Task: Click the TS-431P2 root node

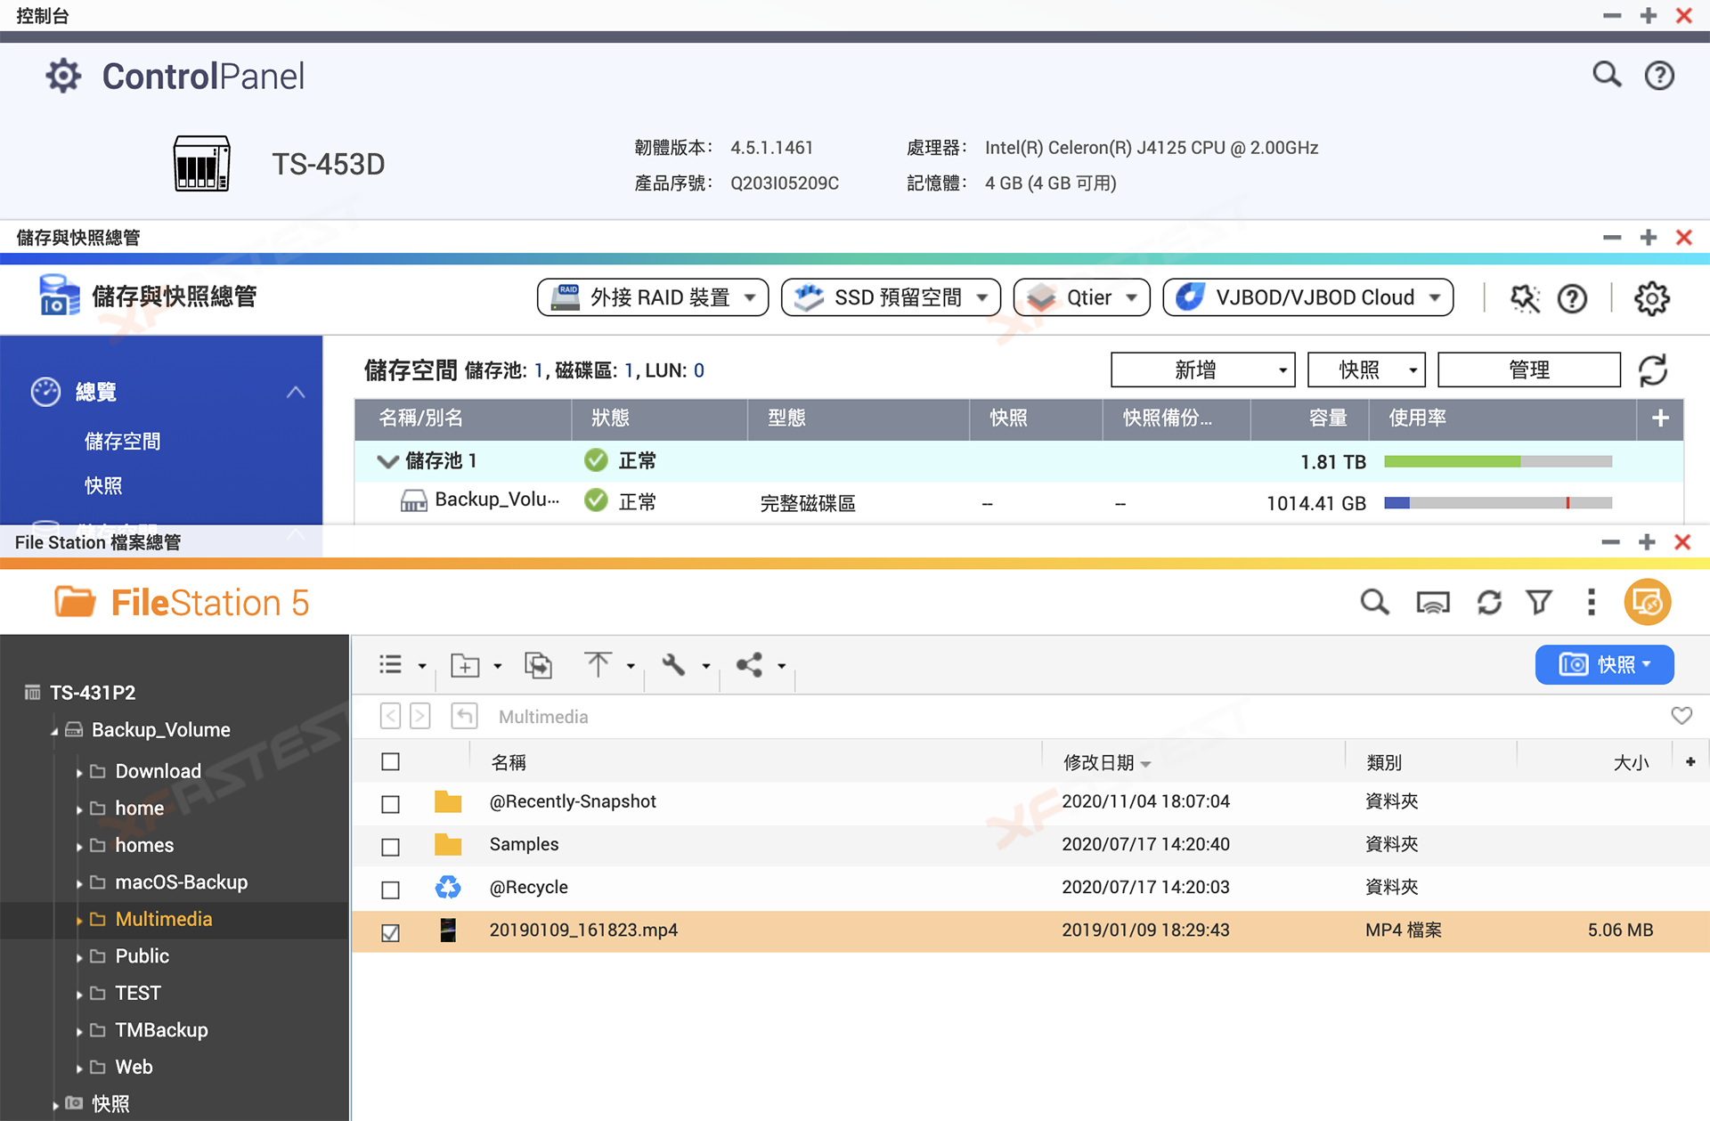Action: [x=93, y=693]
